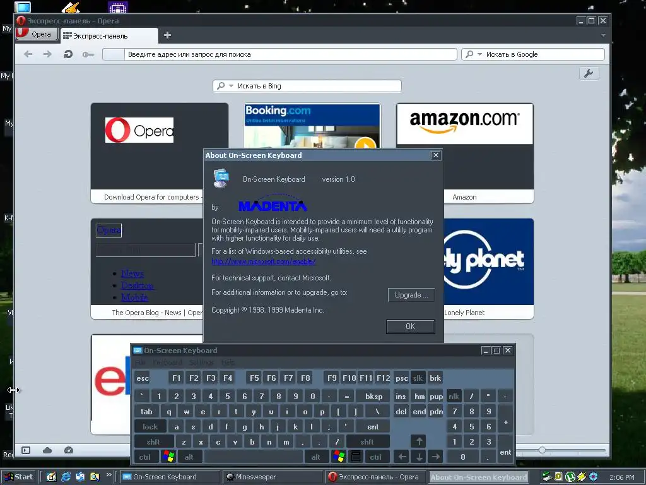Expand the Google search engine dropdown arrow

pyautogui.click(x=479, y=54)
